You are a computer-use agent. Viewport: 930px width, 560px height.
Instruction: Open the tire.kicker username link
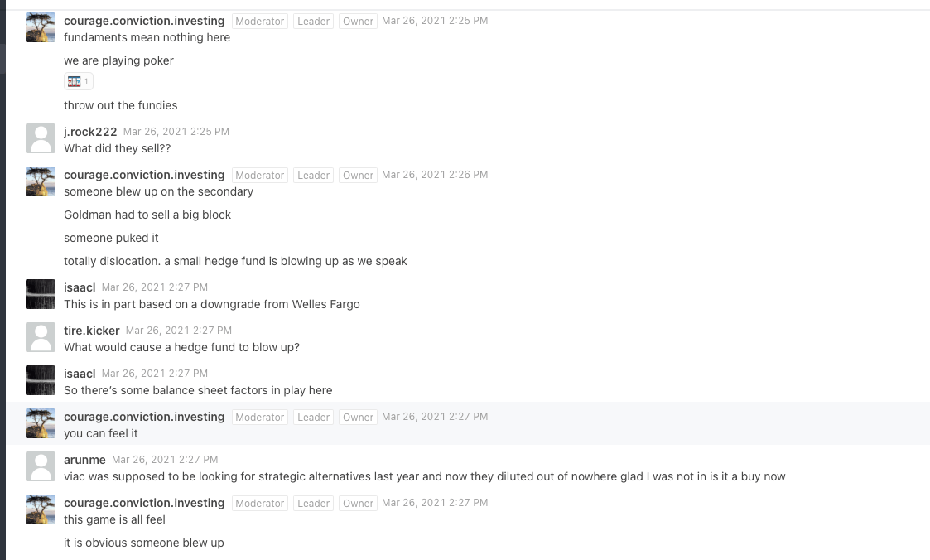pyautogui.click(x=91, y=331)
